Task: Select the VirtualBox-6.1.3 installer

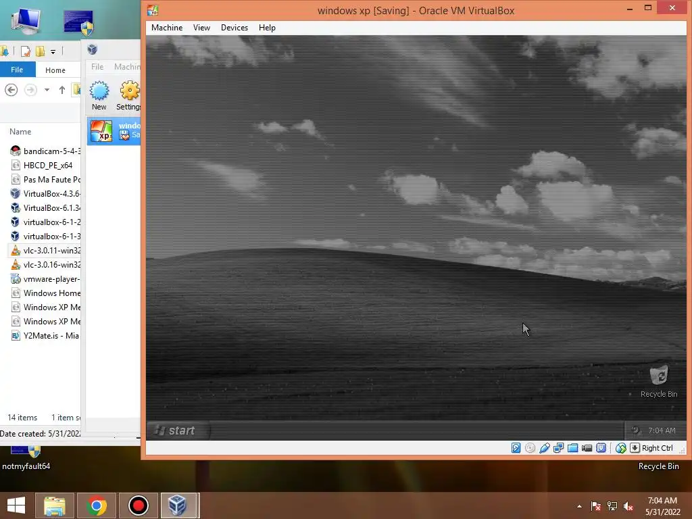Action: (x=45, y=207)
